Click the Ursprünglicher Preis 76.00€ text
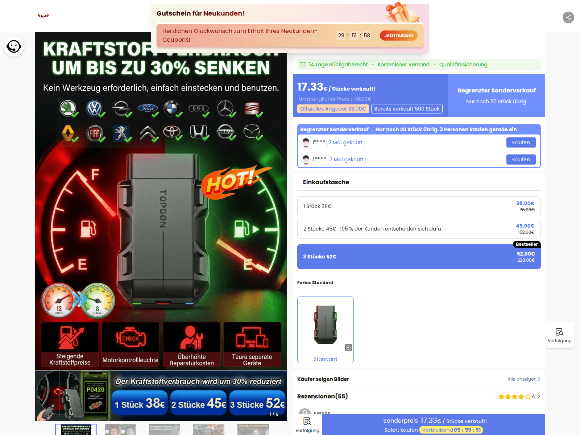580x435 pixels. 335,99
